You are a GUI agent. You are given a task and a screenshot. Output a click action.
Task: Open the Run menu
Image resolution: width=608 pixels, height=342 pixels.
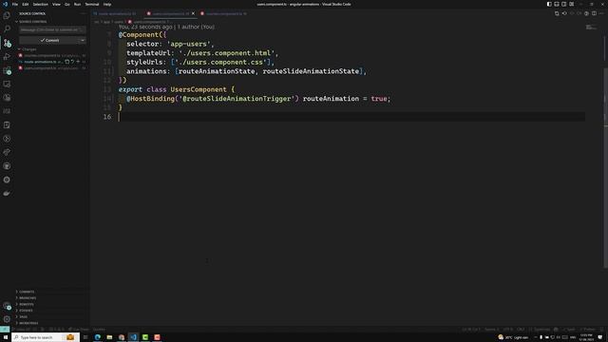click(77, 4)
